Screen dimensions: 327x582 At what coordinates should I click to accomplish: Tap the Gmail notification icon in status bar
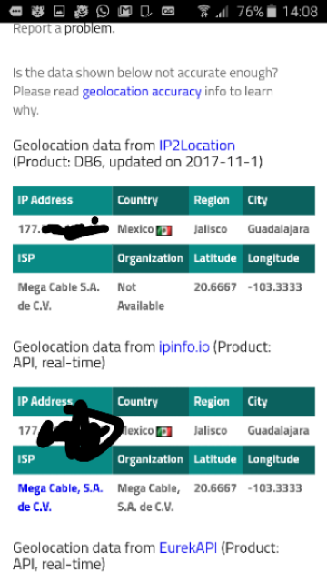pos(124,11)
